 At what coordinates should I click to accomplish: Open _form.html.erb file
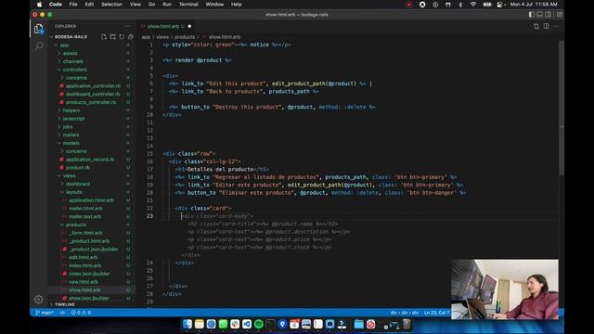tap(85, 233)
